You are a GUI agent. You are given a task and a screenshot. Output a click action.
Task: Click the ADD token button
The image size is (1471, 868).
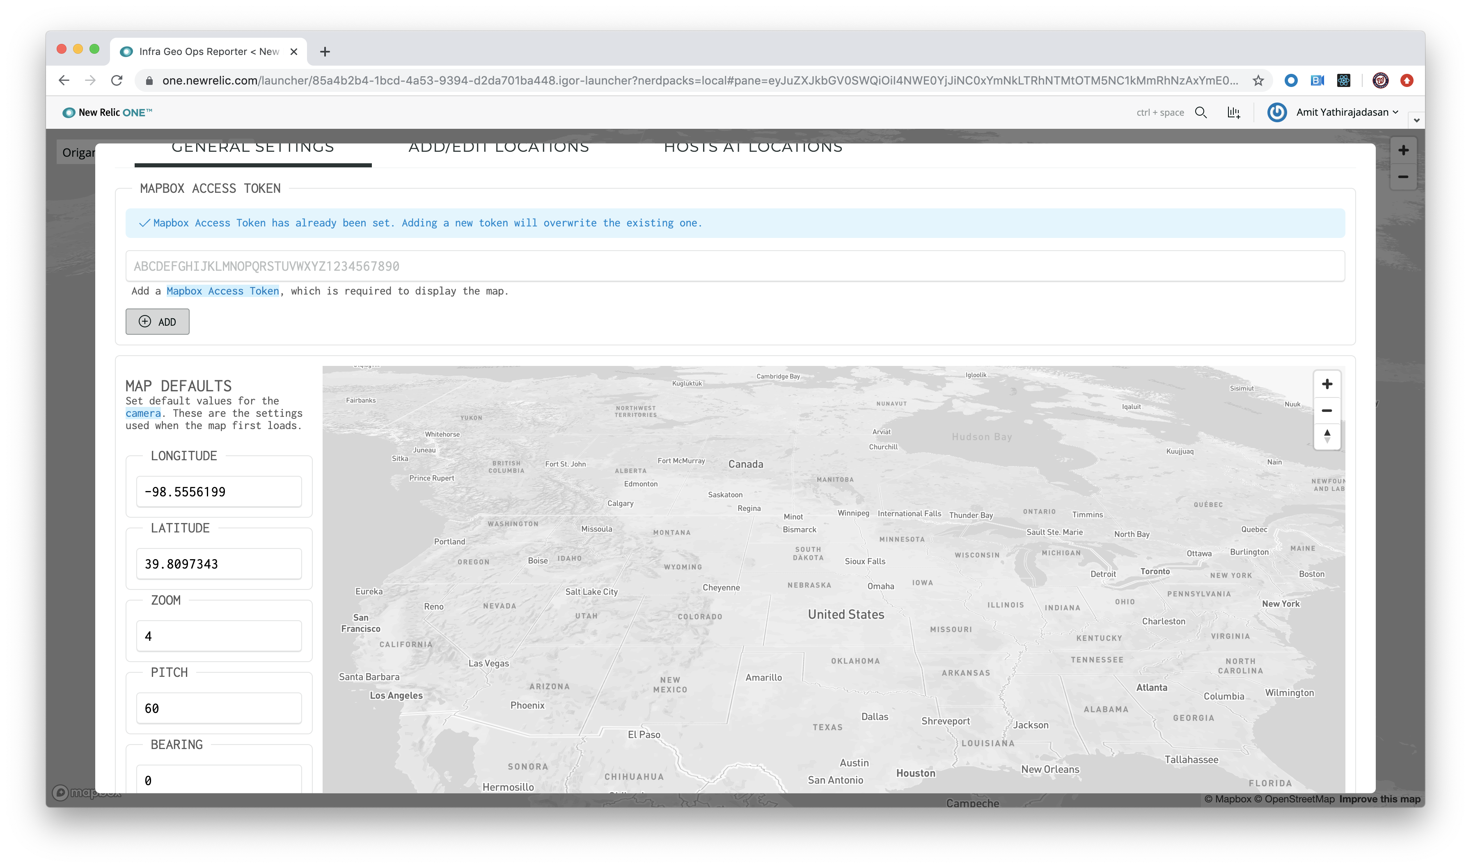tap(157, 322)
